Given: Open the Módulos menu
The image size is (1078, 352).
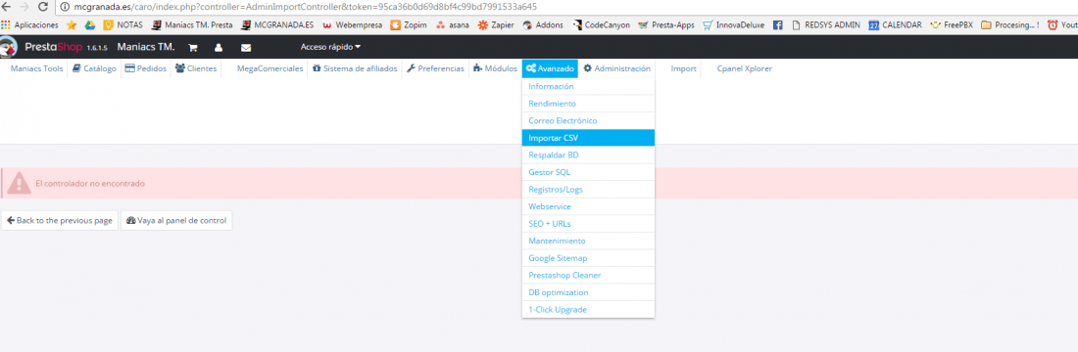Looking at the screenshot, I should click(x=495, y=68).
